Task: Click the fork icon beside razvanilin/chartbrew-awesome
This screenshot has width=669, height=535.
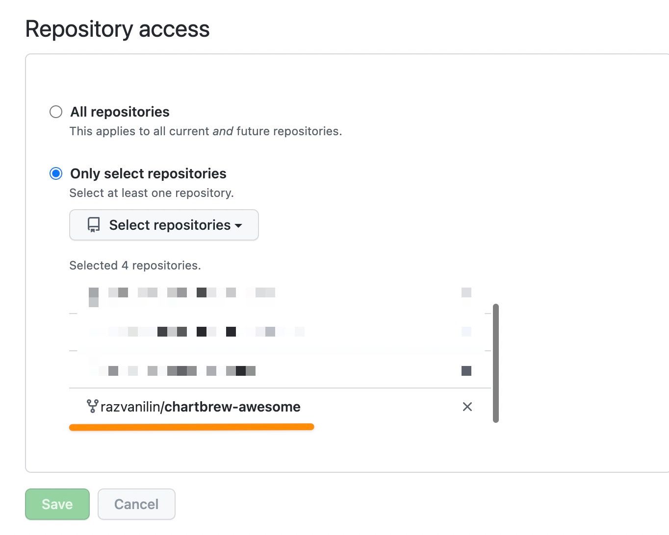Action: coord(92,406)
